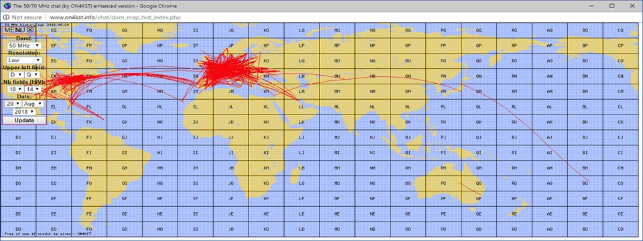This screenshot has width=643, height=241.
Task: Close the MENU panel with X icon
Action: click(30, 29)
